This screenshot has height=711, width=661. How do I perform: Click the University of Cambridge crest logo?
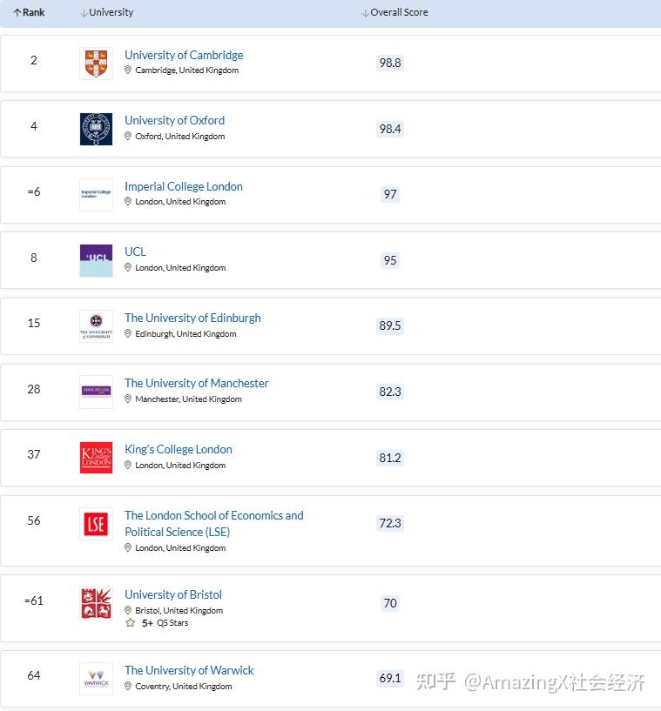pos(96,64)
